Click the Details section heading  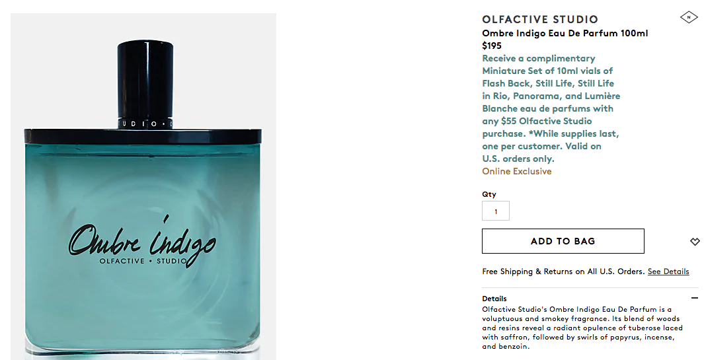pos(494,299)
